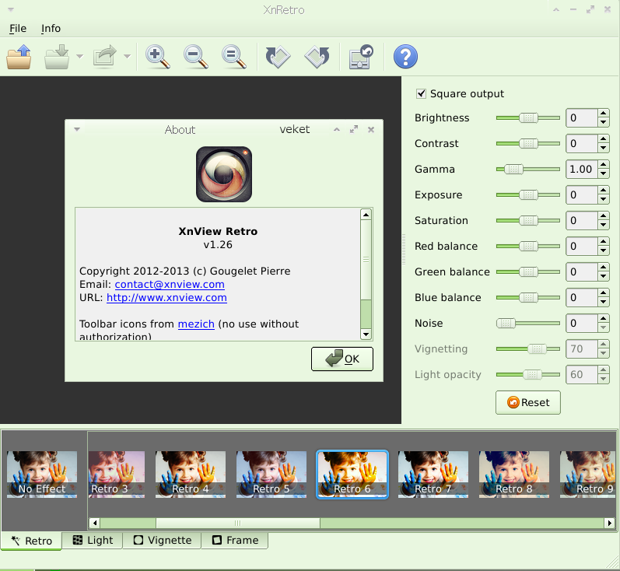The image size is (620, 571).
Task: Close the About dialog with X
Action: point(371,130)
